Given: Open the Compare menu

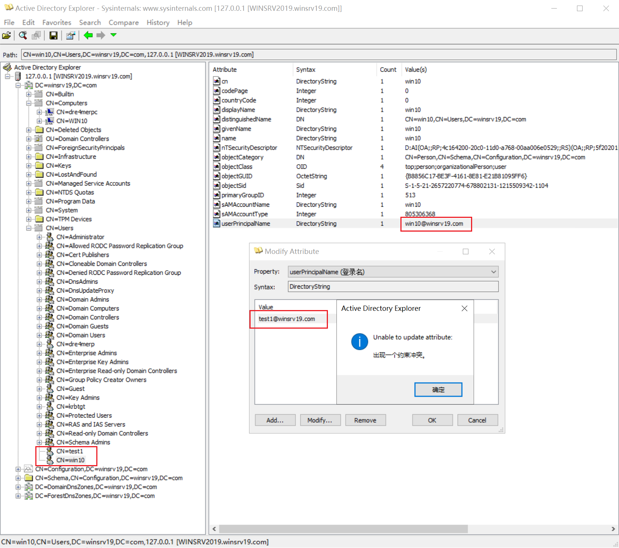Looking at the screenshot, I should (123, 22).
